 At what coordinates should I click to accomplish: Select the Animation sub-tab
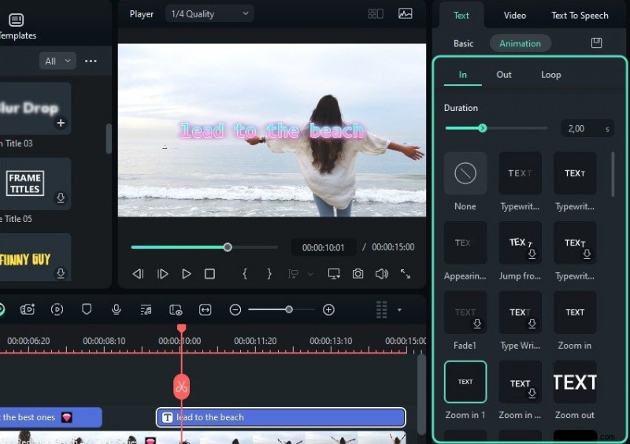tap(520, 43)
